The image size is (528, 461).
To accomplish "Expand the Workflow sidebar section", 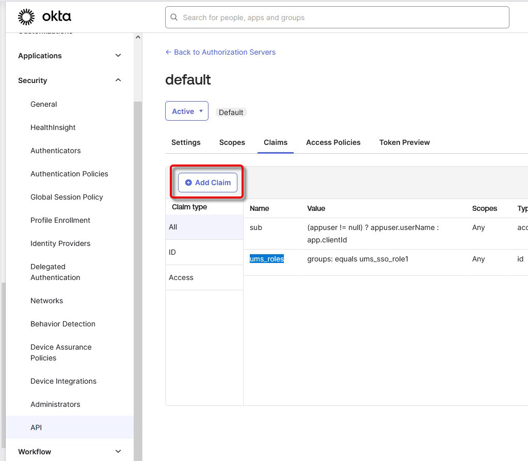I will (x=118, y=452).
